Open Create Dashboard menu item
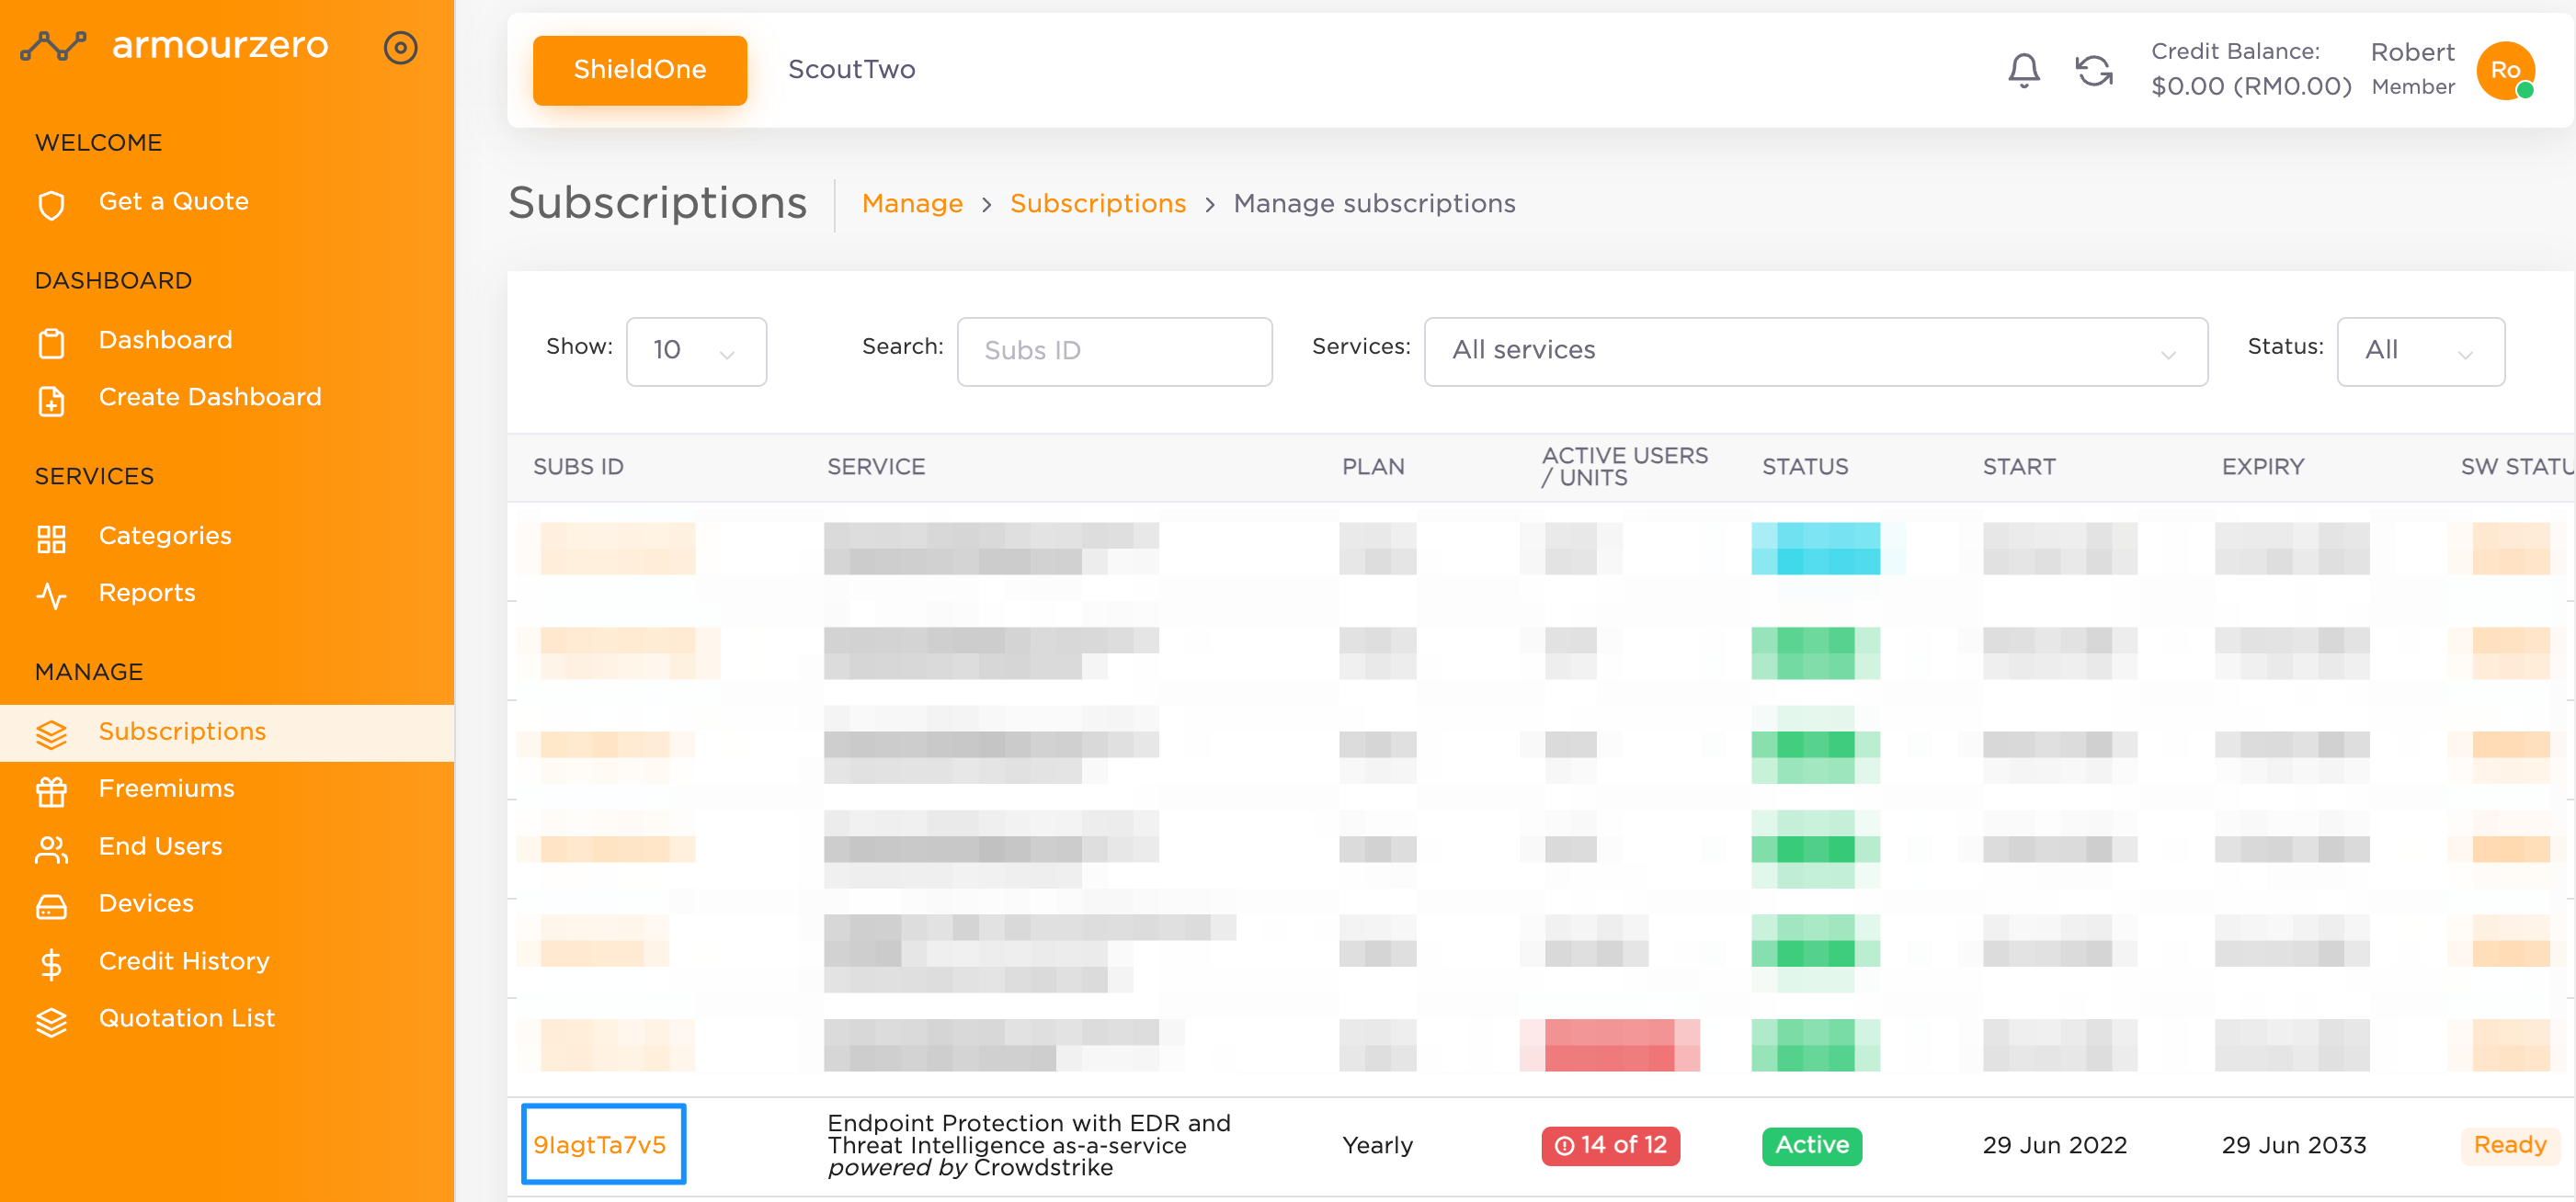The image size is (2576, 1202). coord(210,397)
